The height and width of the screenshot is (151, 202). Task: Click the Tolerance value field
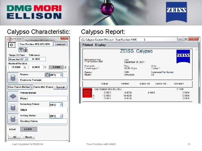tap(37, 59)
